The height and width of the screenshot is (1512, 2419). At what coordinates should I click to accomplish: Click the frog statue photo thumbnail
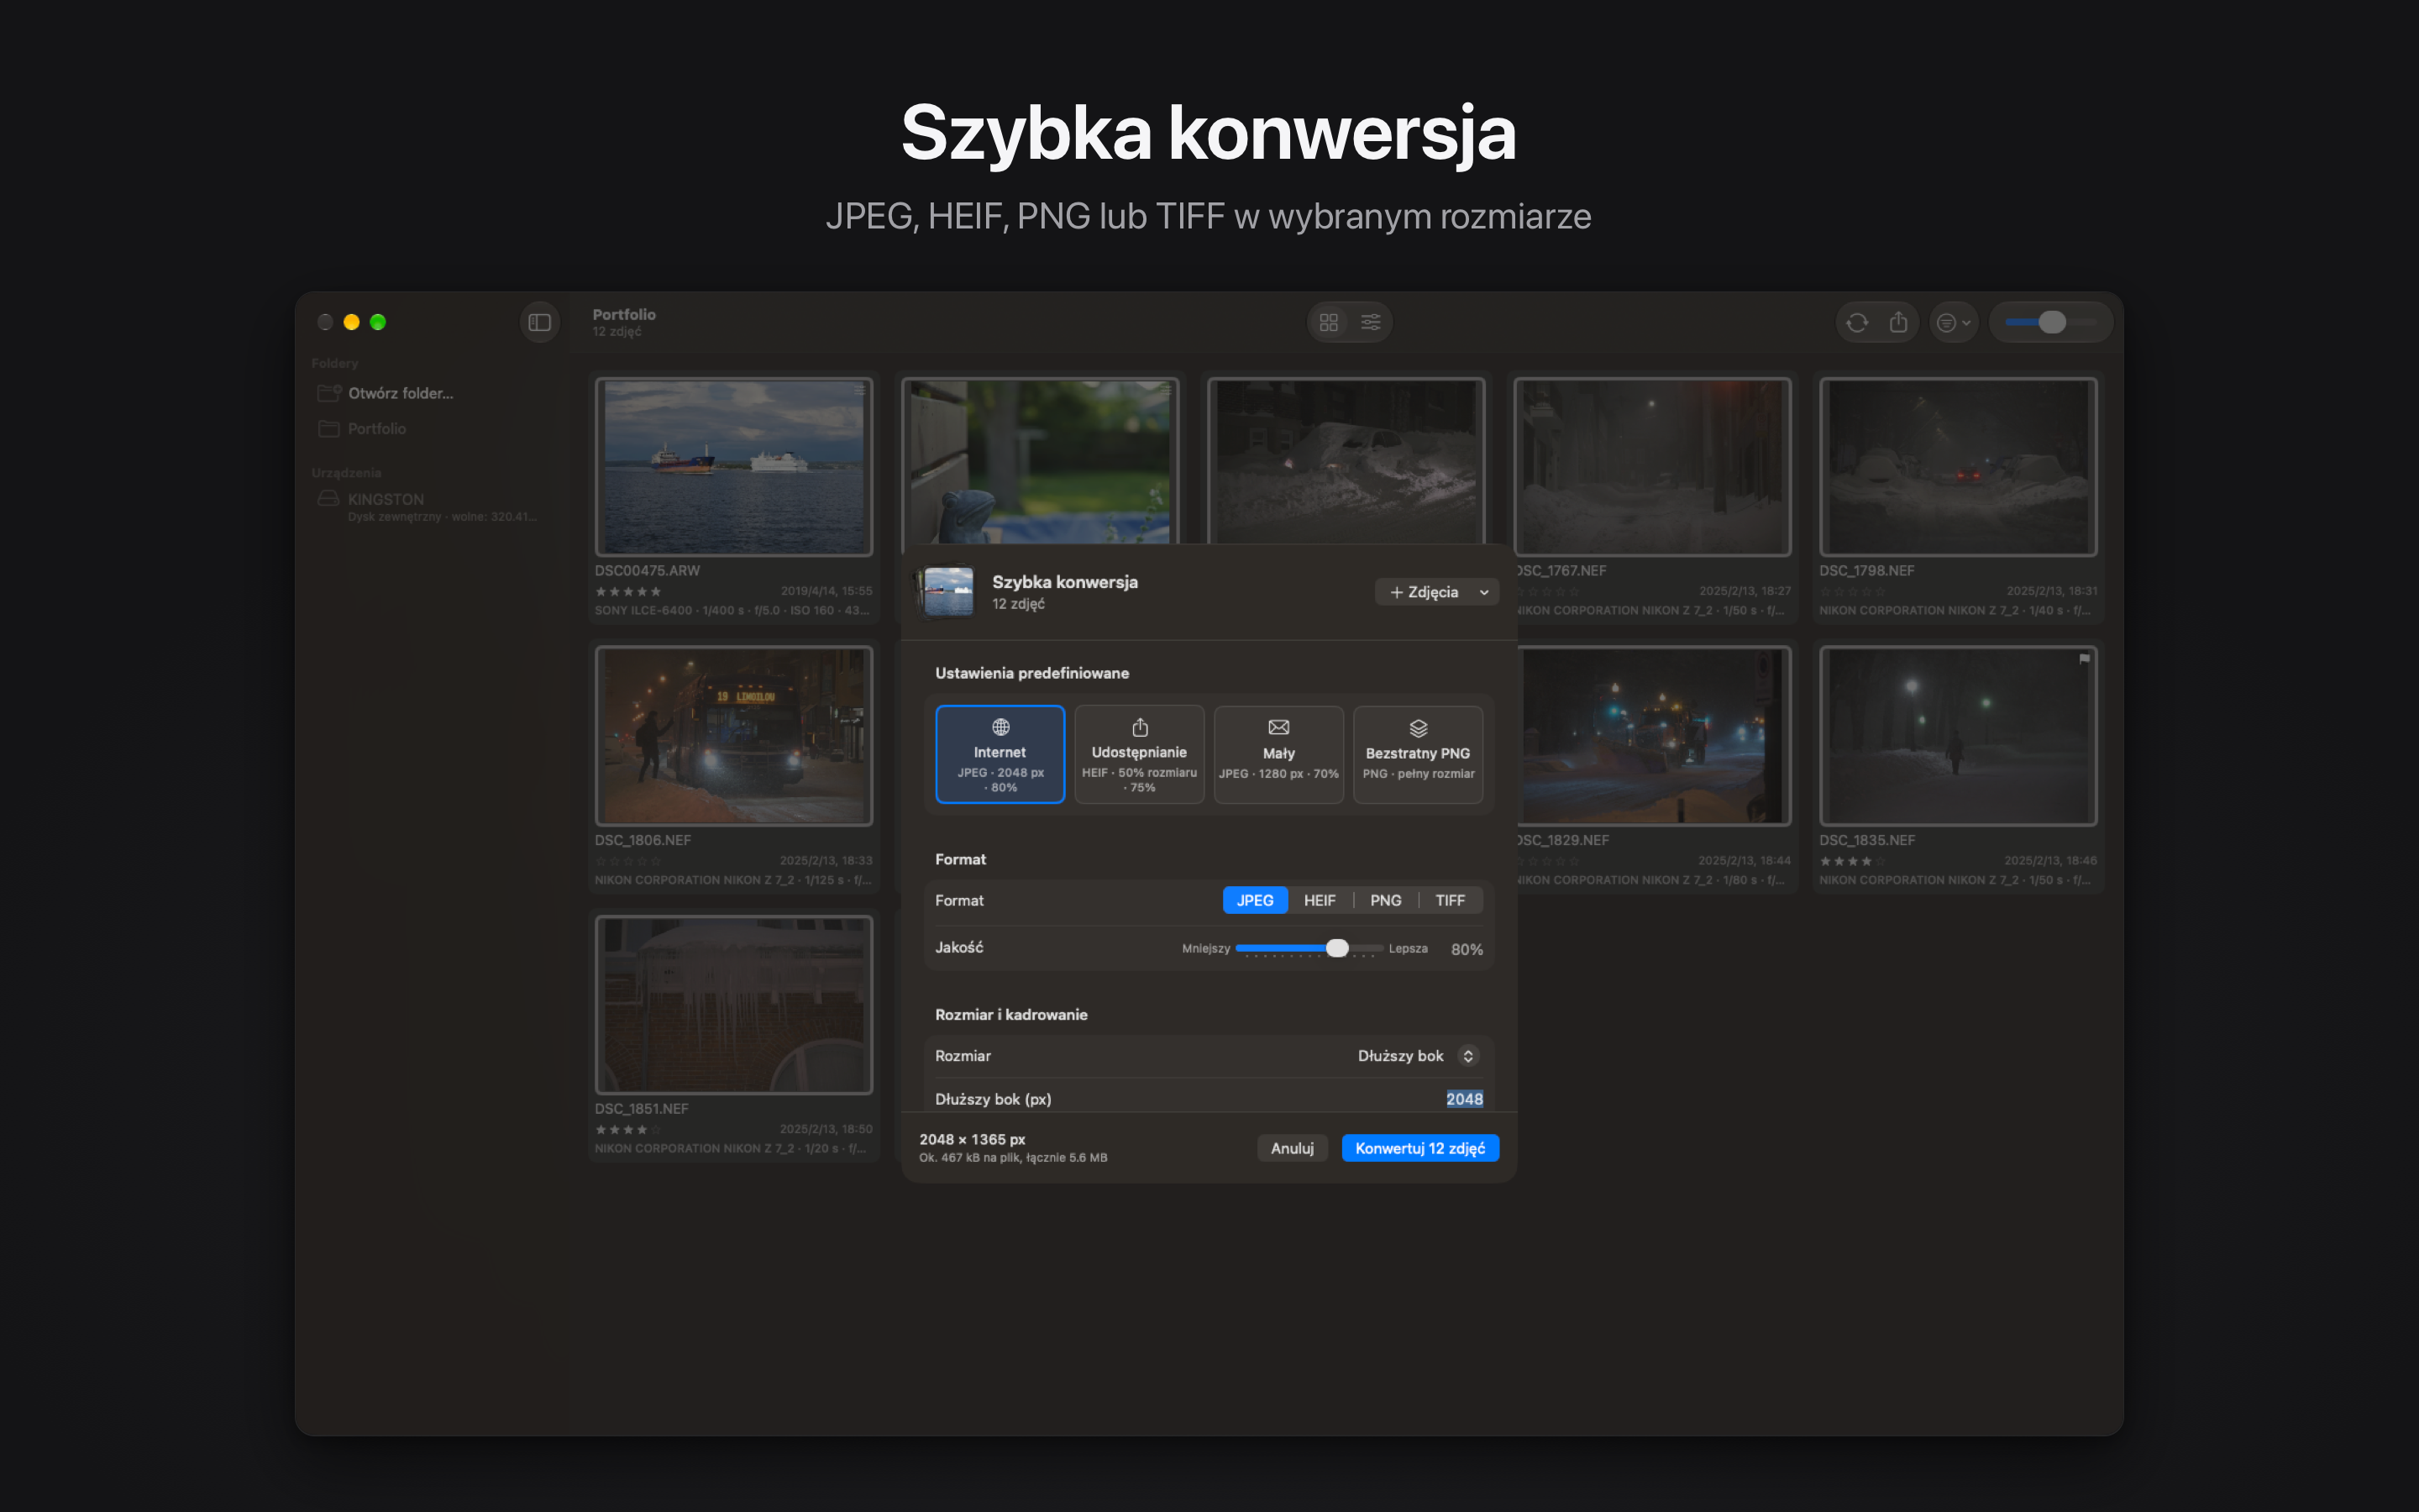[x=1040, y=462]
